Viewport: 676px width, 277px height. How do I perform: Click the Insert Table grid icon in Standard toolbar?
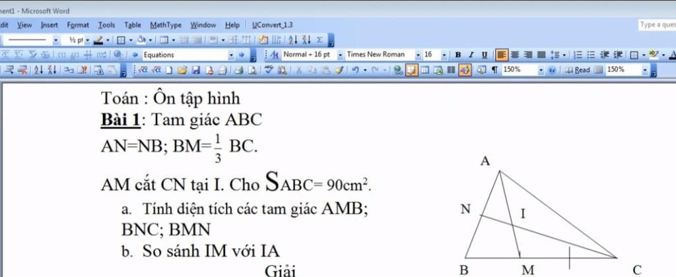[x=424, y=69]
